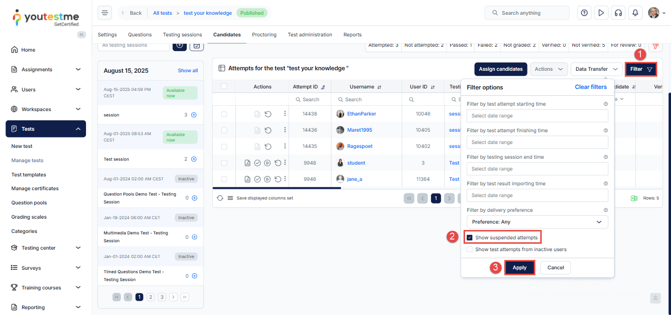Image resolution: width=671 pixels, height=315 pixels.
Task: Open the help question mark icon
Action: (x=584, y=13)
